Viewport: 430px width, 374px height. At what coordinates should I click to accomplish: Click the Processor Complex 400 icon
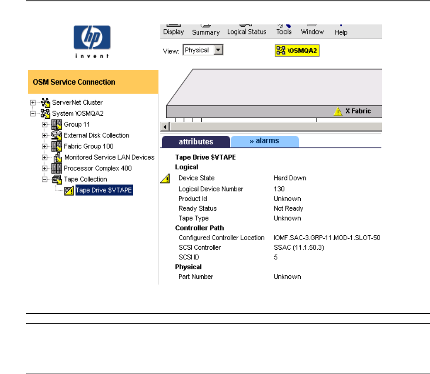coord(57,168)
